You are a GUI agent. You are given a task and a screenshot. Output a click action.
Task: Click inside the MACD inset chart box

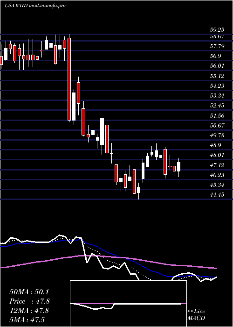128,304
